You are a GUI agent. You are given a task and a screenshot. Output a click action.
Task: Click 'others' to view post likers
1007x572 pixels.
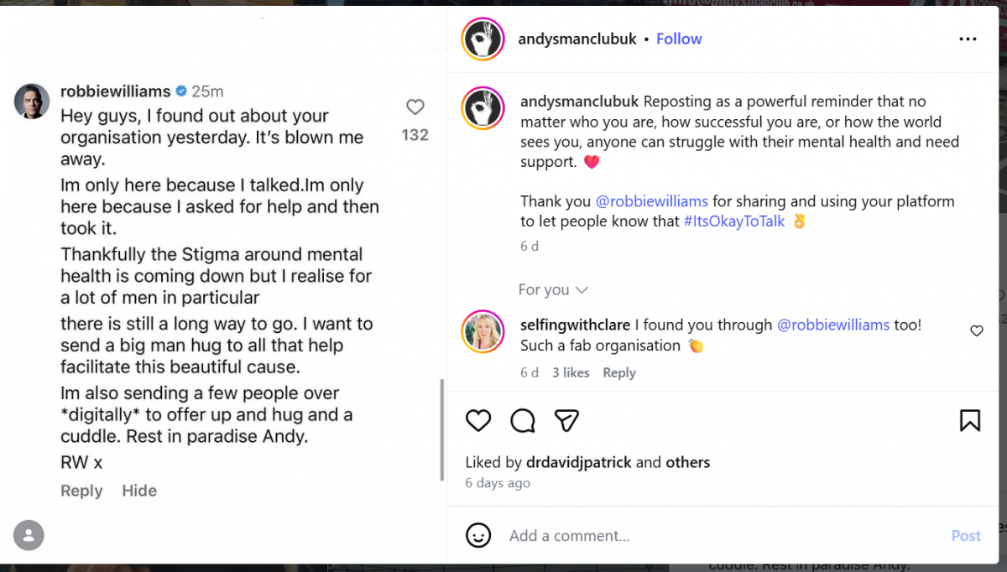[x=687, y=462]
